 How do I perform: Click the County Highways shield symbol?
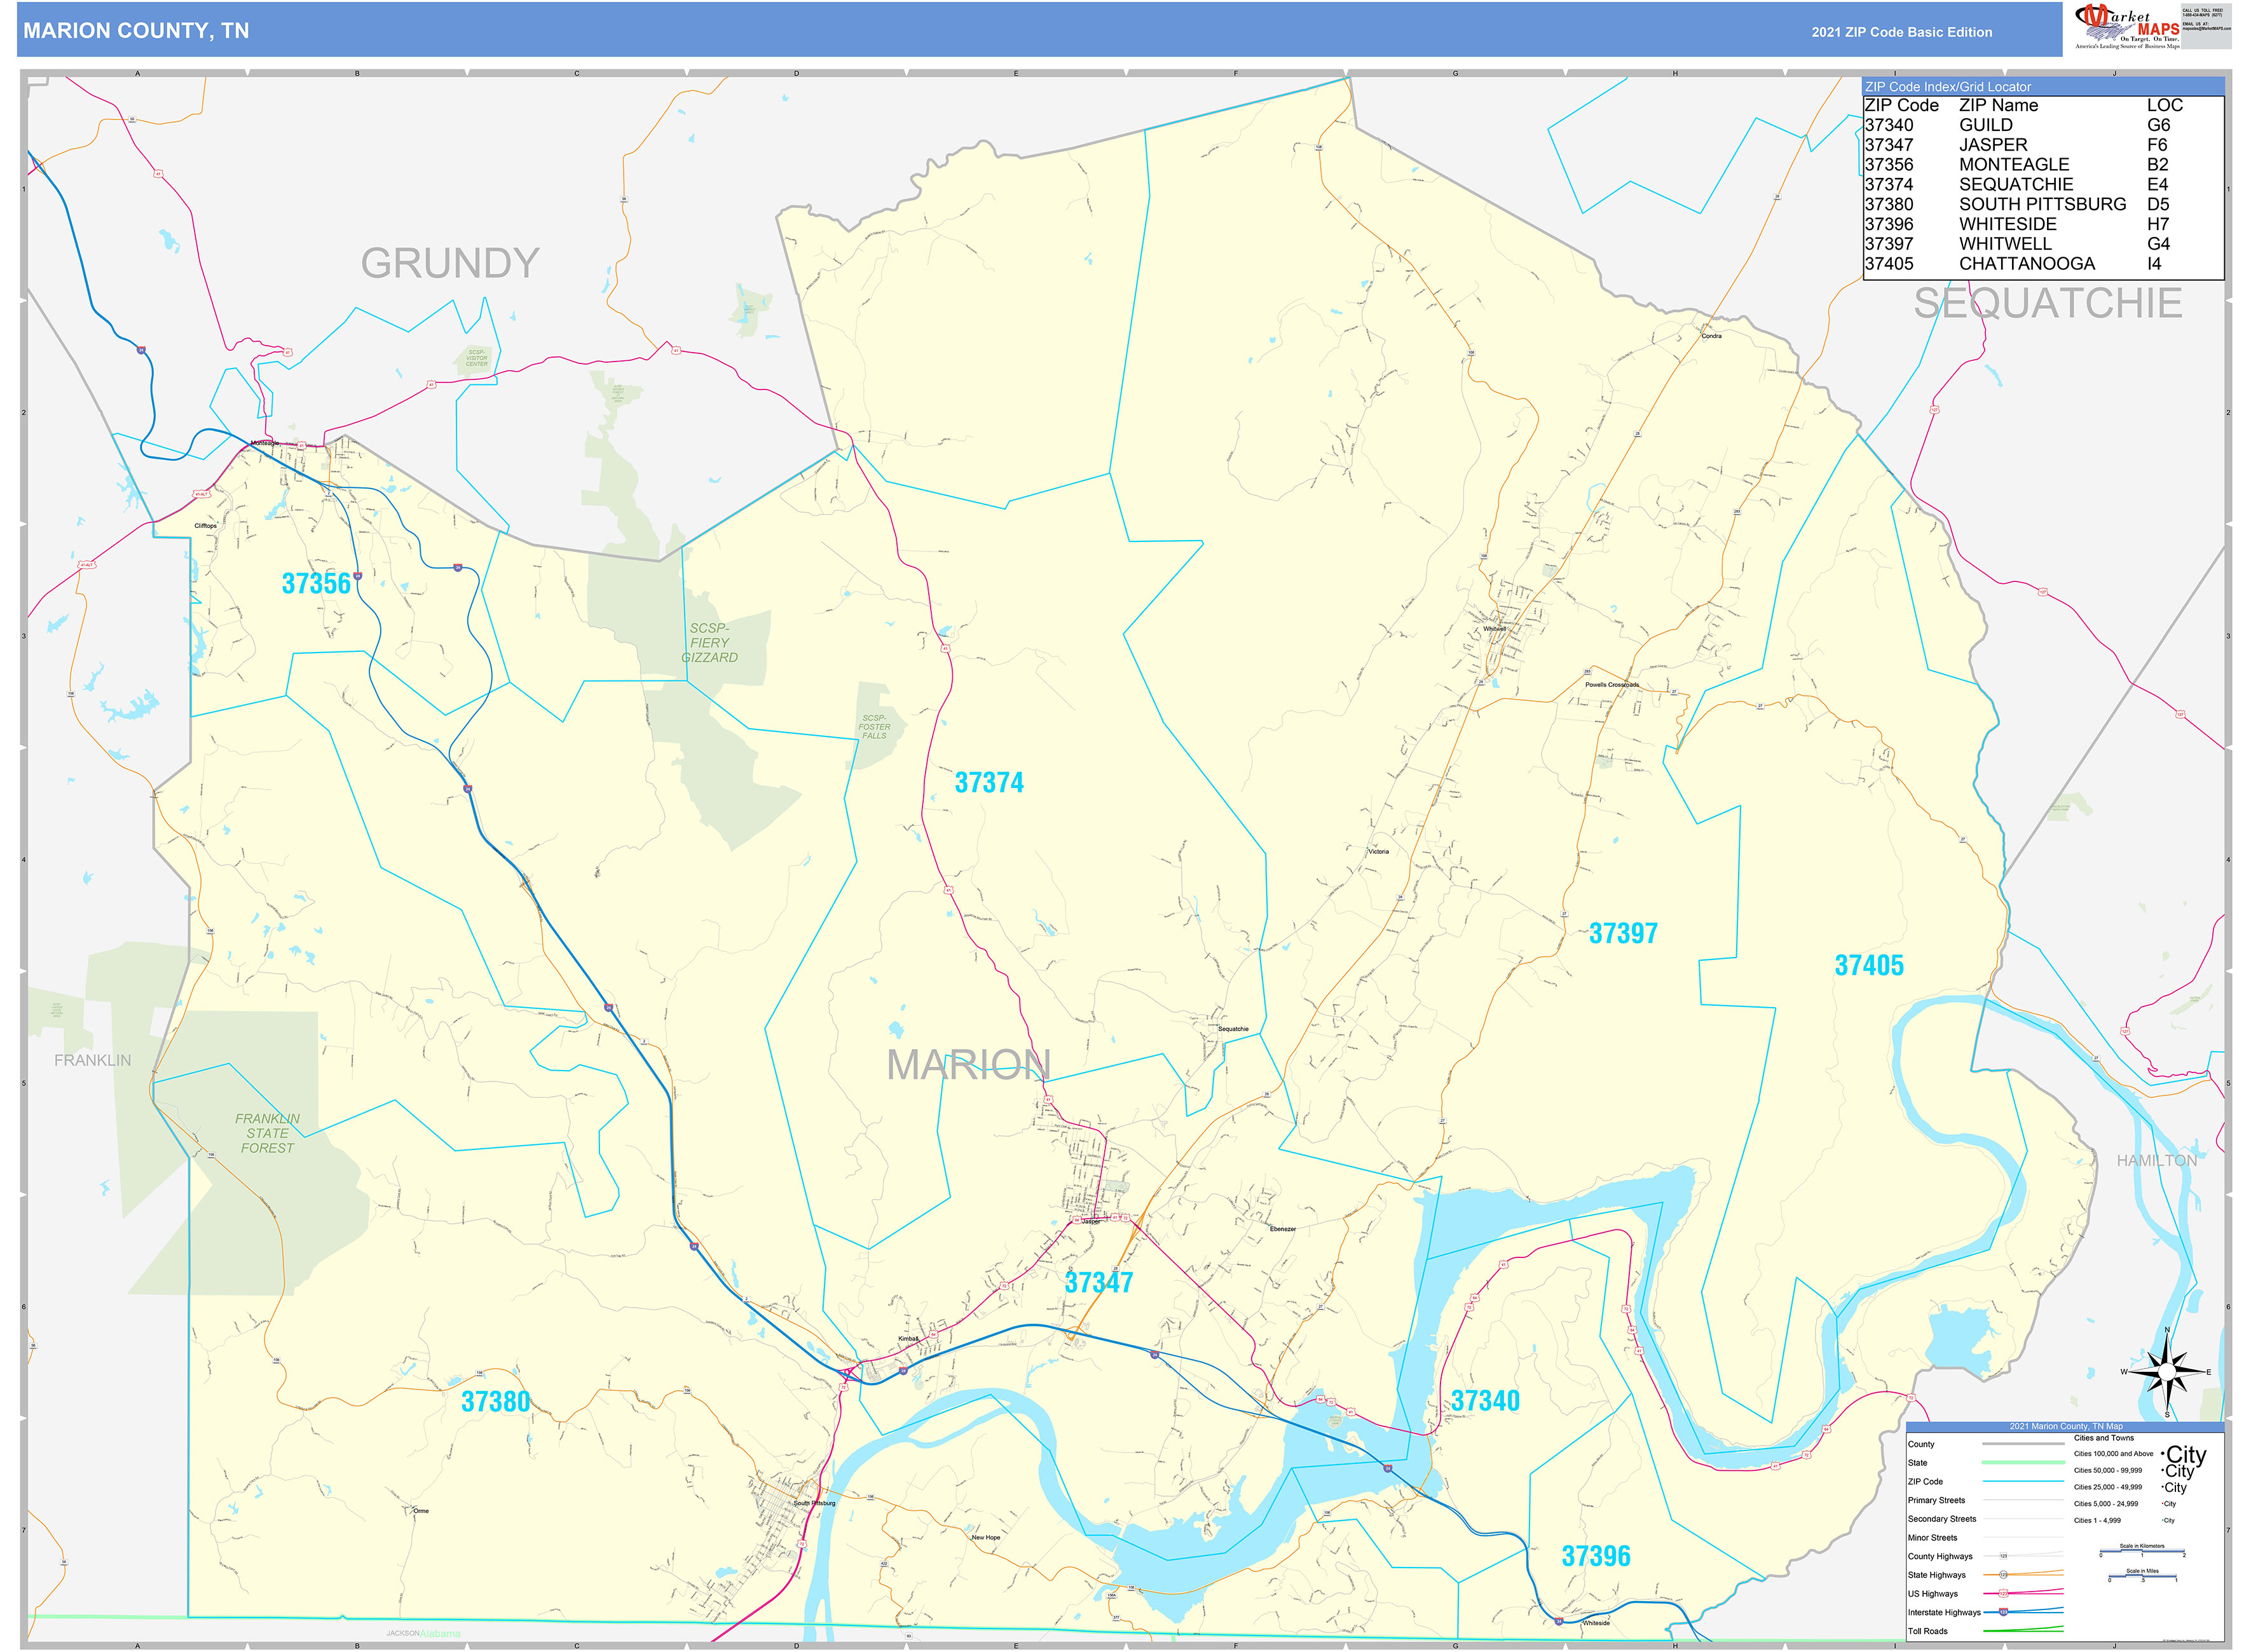point(2003,1556)
